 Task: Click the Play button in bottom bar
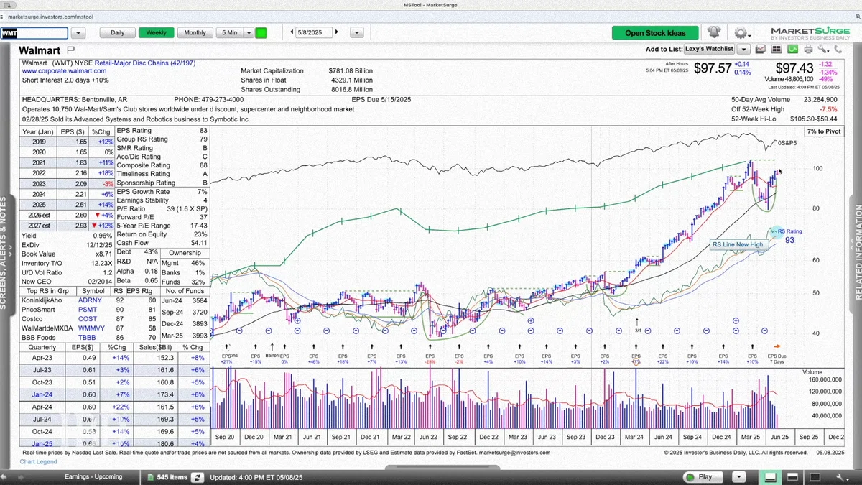702,477
